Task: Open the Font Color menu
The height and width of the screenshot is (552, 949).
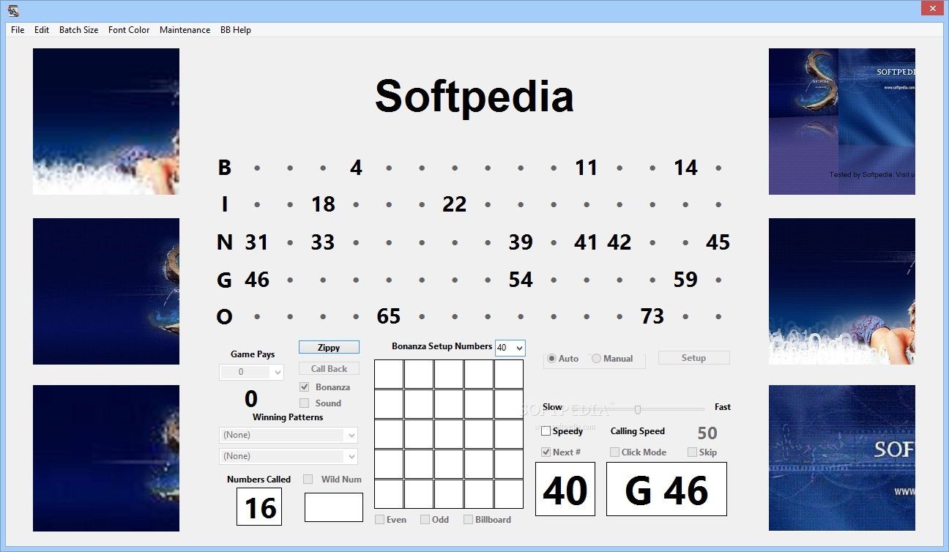Action: (x=129, y=30)
